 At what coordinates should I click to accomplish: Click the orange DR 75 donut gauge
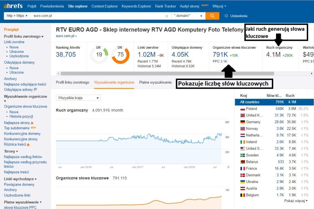[121, 55]
